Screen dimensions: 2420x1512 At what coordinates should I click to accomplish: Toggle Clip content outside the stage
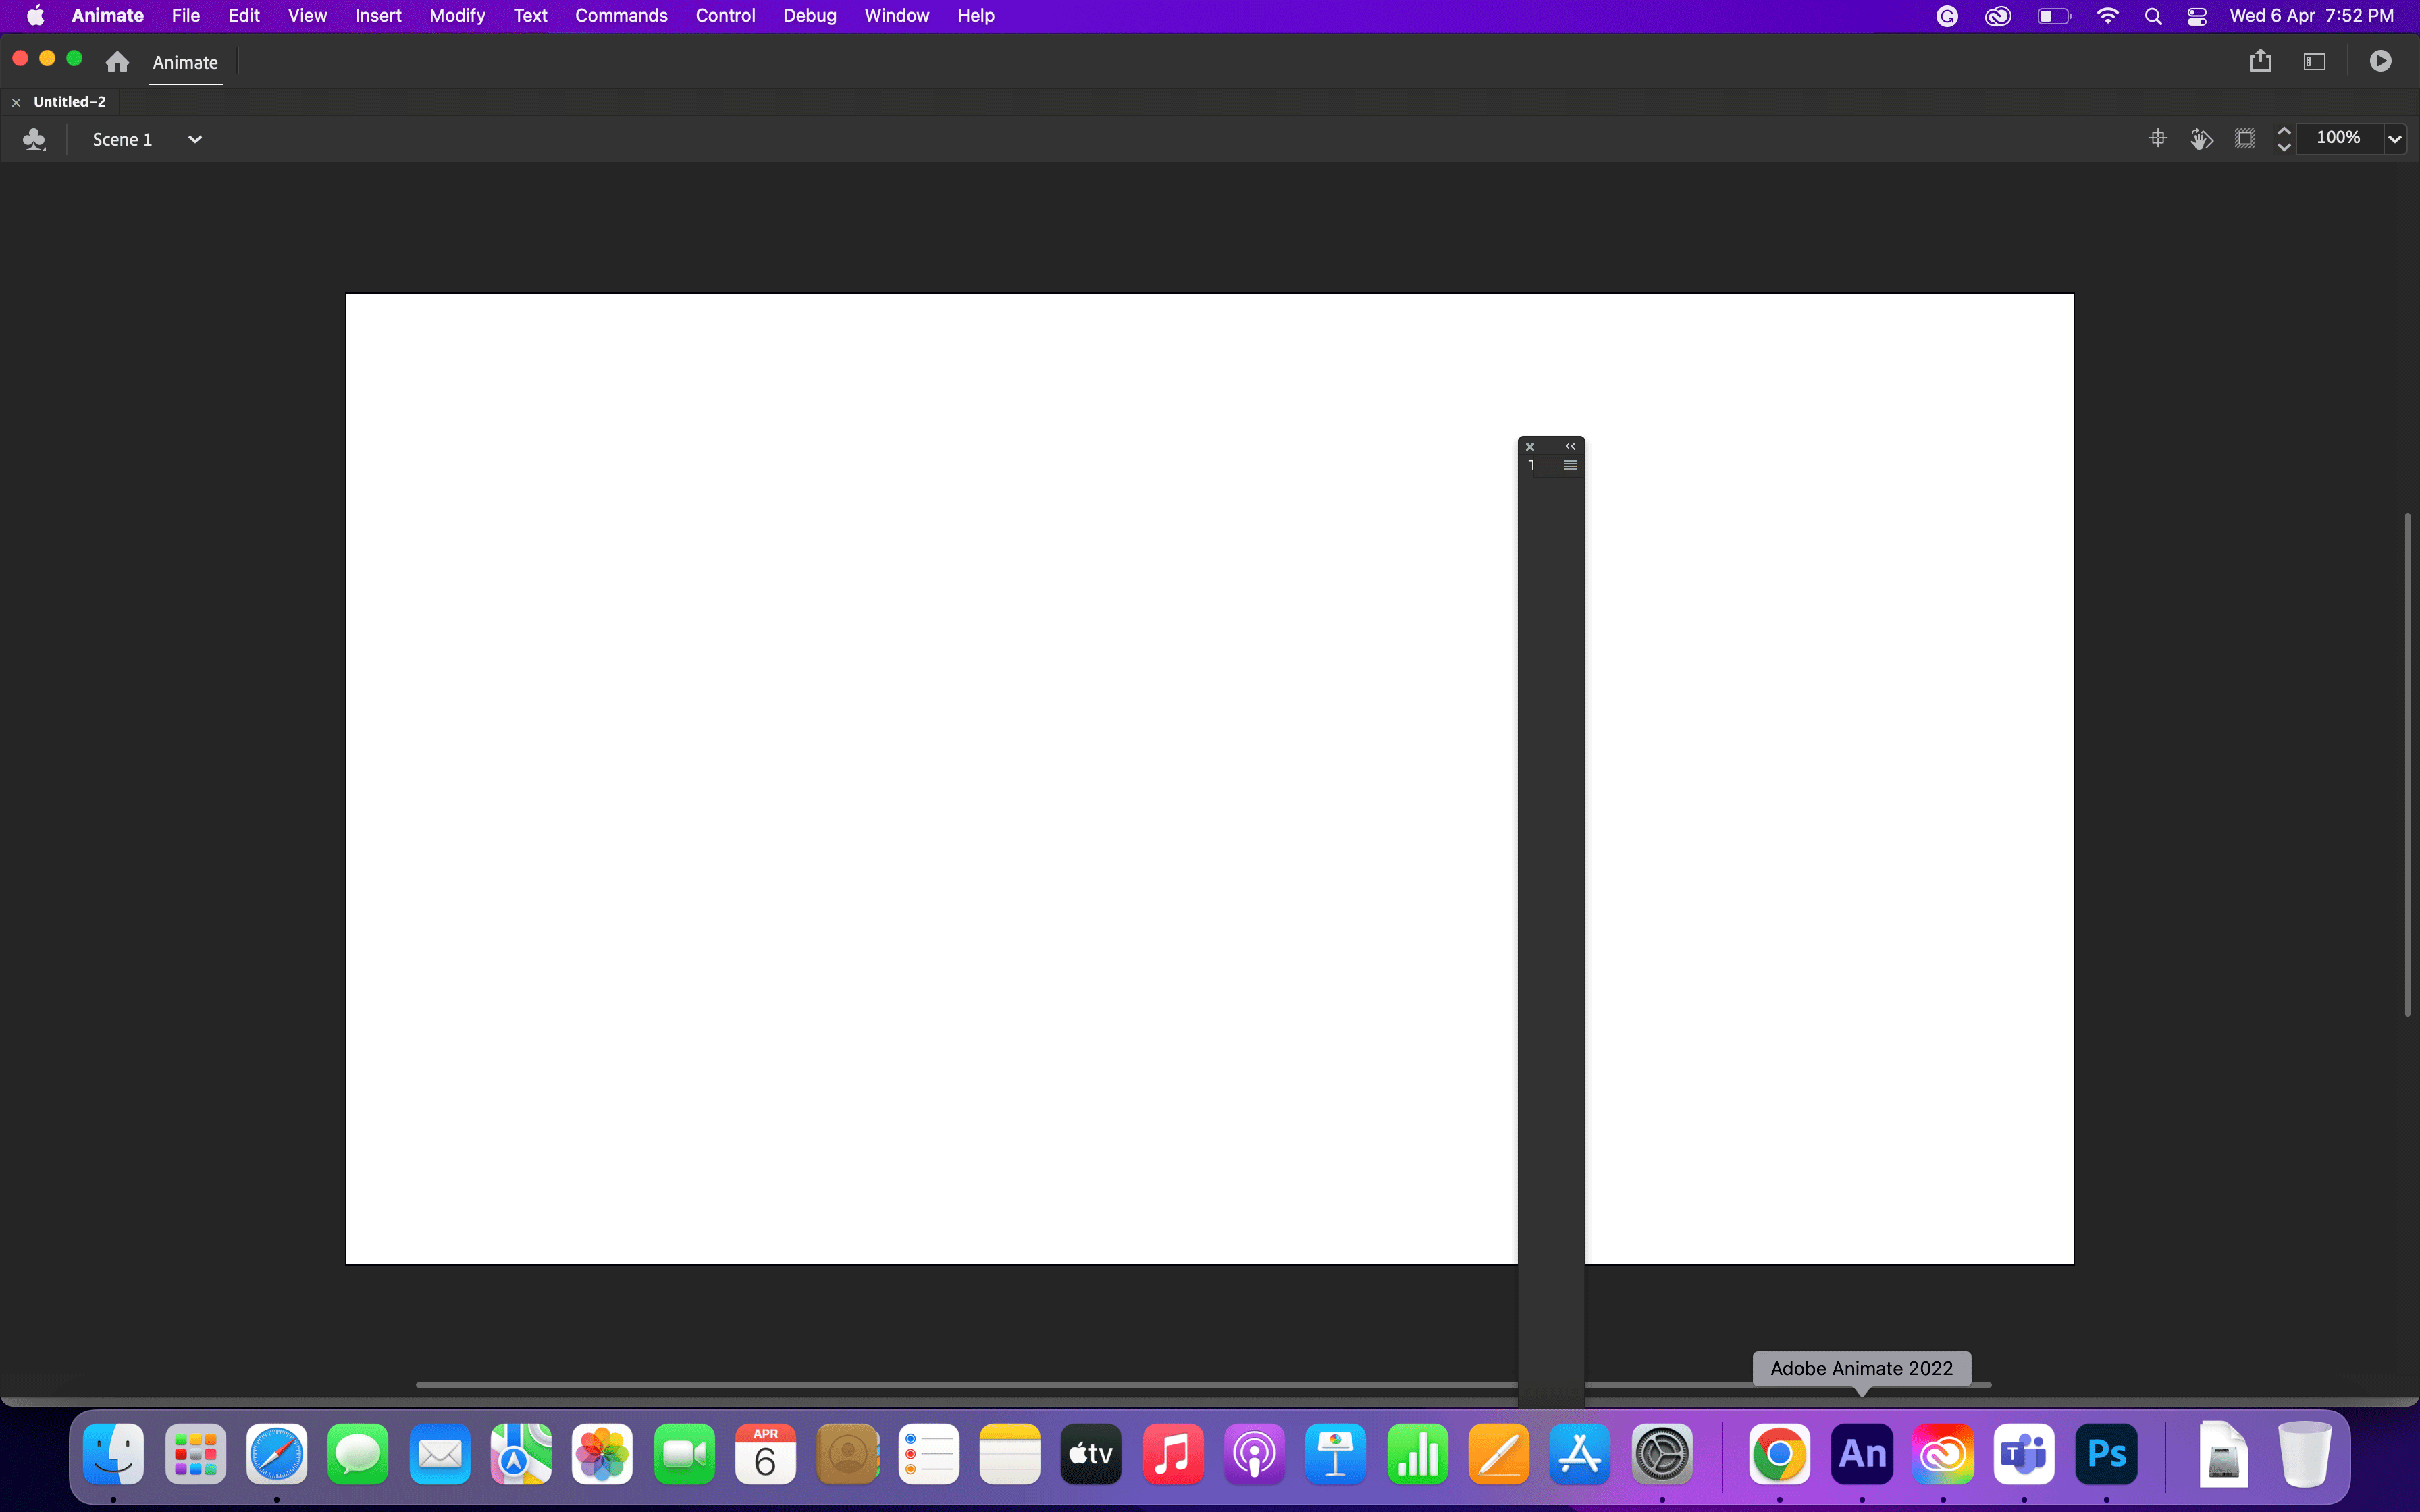(x=2245, y=139)
